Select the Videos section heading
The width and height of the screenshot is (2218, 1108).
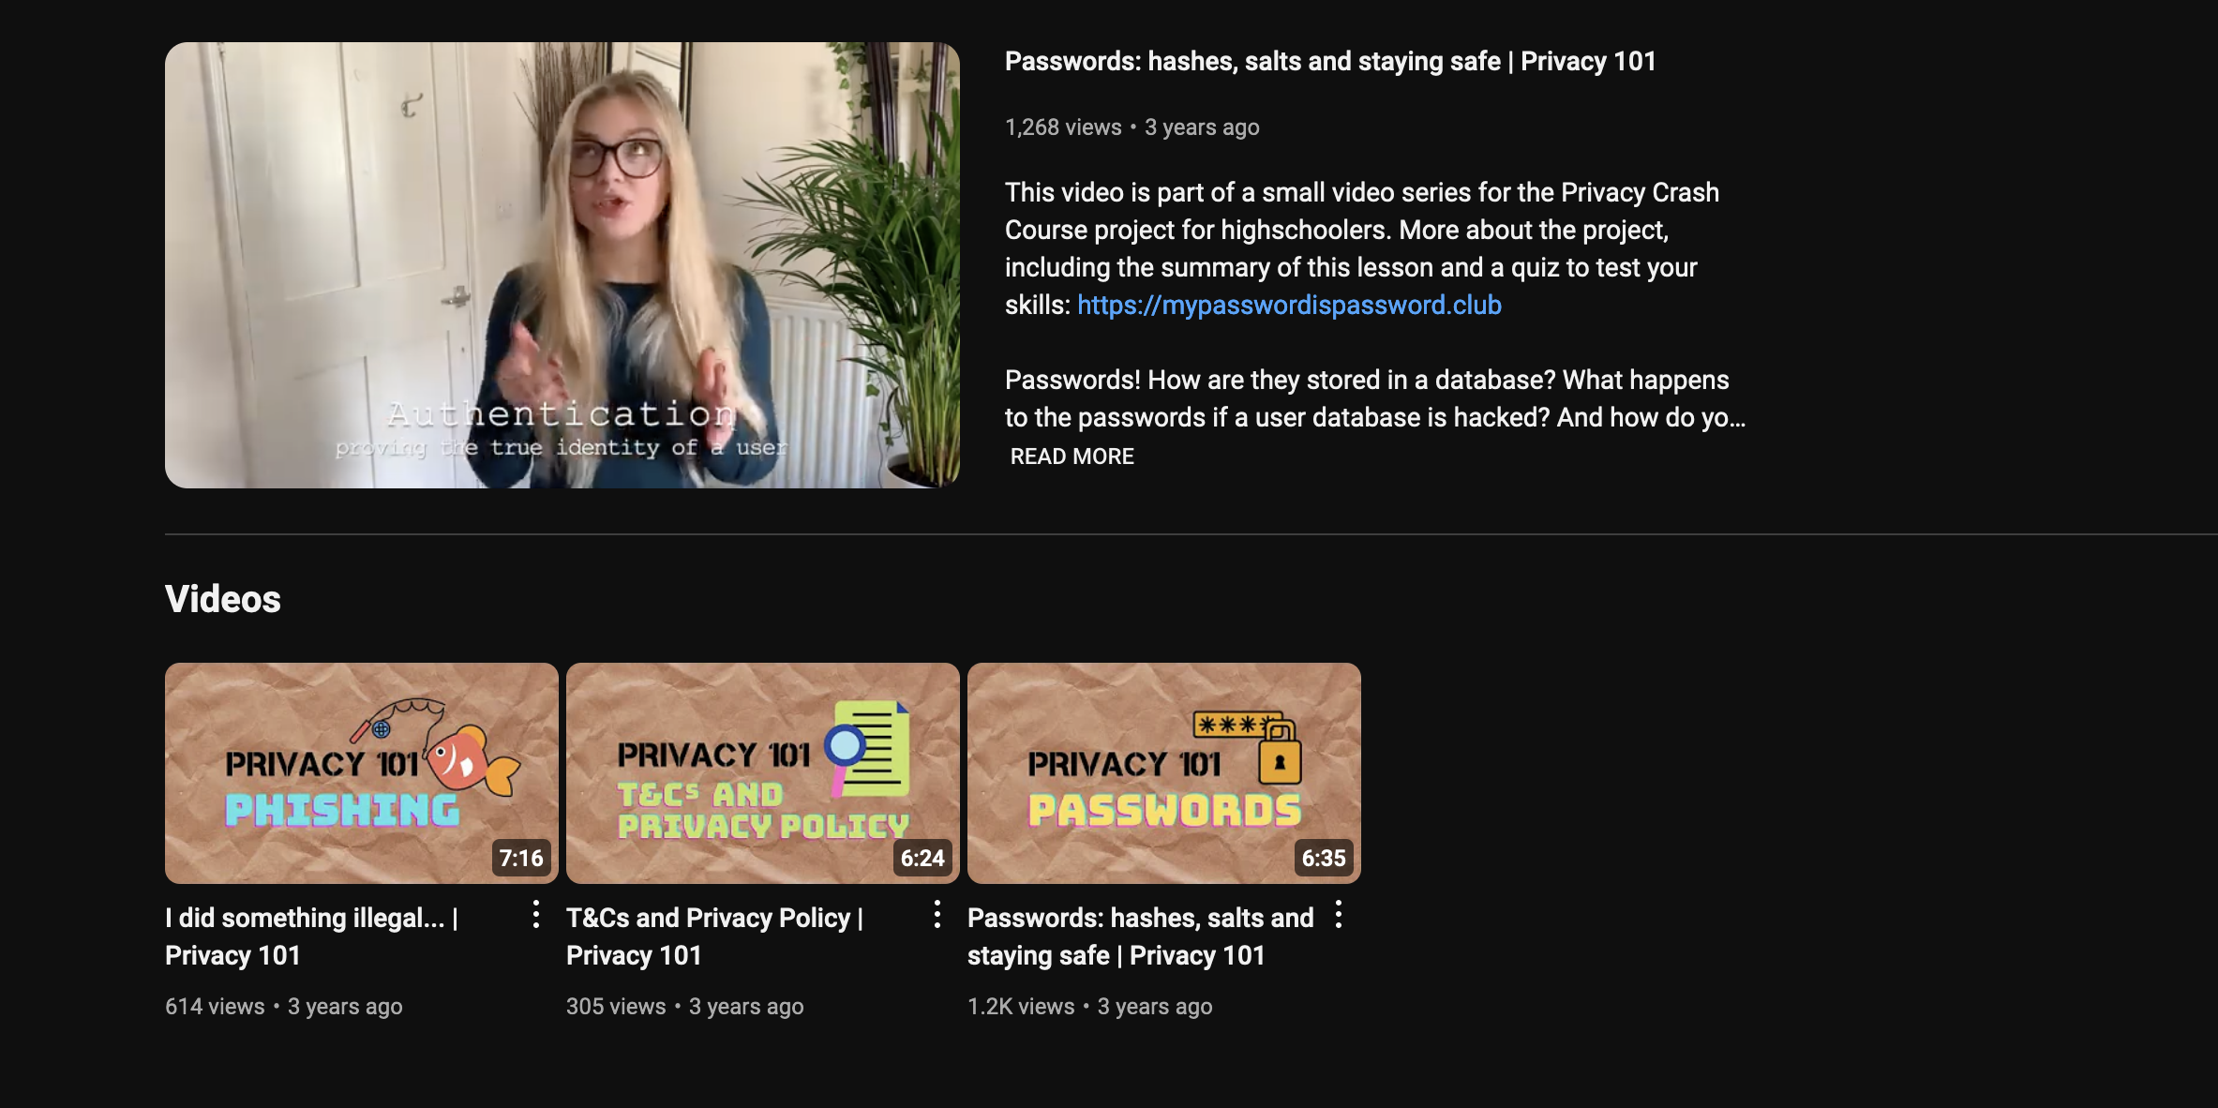[x=223, y=599]
